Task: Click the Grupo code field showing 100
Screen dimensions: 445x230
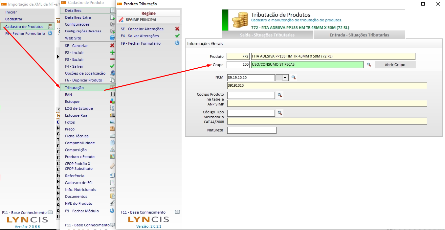Action: point(238,65)
